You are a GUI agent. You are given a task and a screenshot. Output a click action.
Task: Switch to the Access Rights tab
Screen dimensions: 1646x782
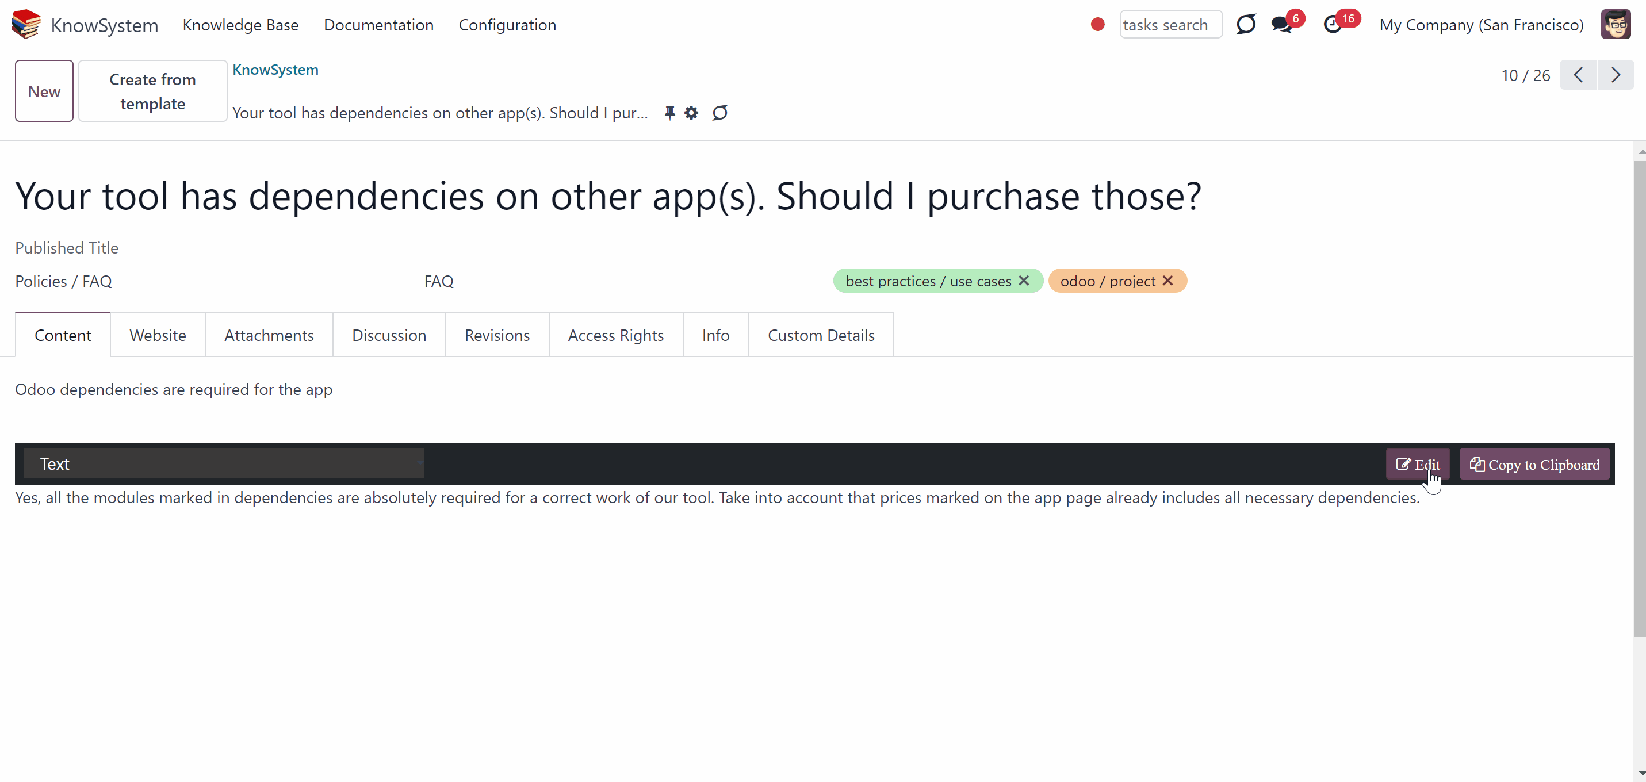(616, 335)
